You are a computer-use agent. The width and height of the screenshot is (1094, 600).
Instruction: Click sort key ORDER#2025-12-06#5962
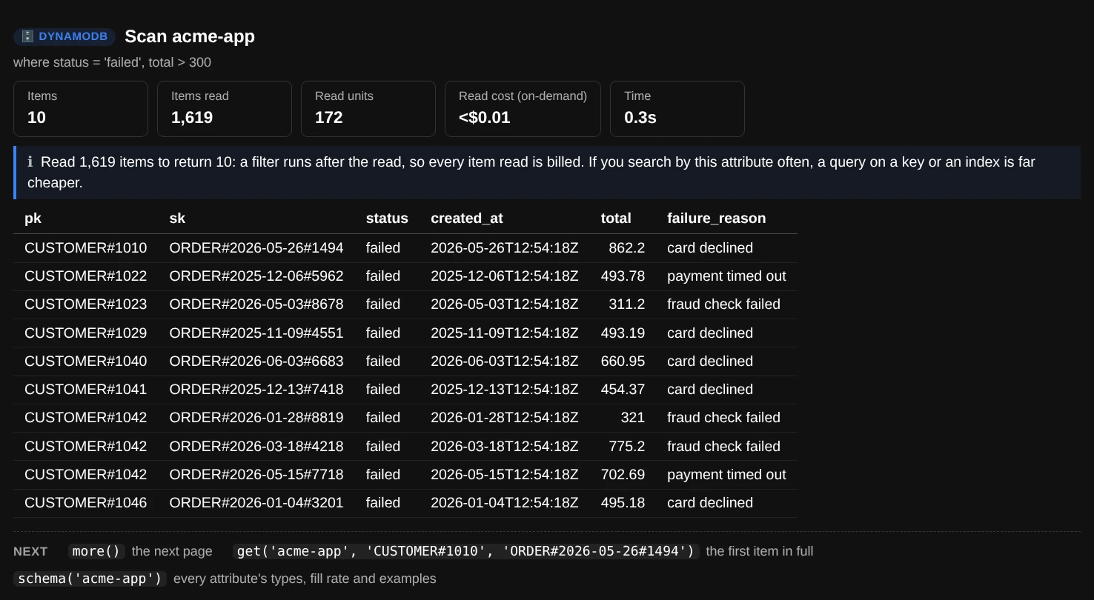[256, 276]
